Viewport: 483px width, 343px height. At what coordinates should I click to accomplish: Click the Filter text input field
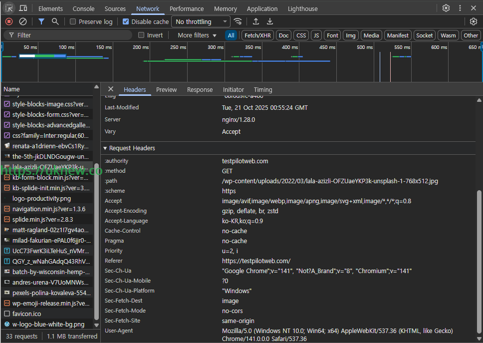[x=70, y=35]
